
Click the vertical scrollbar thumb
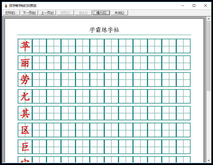click(x=208, y=56)
